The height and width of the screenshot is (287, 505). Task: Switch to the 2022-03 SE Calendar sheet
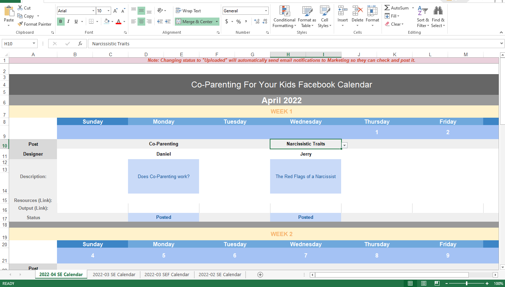pos(114,275)
